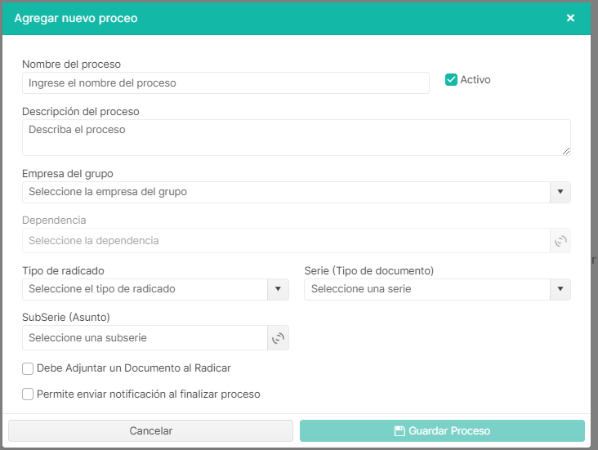Focus the Nombre del proceso input field
This screenshot has height=450, width=598.
click(x=225, y=83)
